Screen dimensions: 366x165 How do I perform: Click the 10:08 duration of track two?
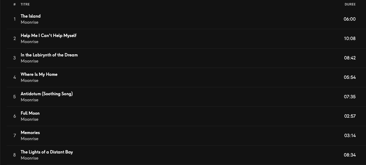(x=350, y=39)
